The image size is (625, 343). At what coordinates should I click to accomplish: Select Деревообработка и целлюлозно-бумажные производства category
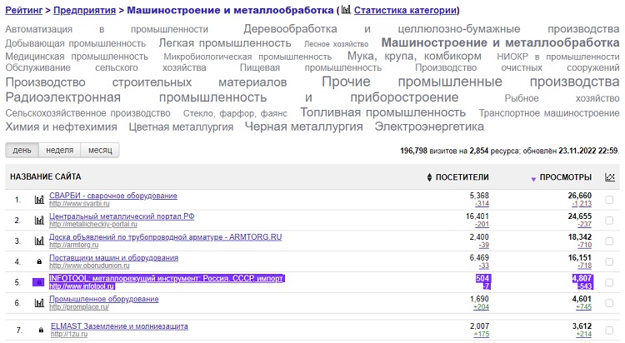pyautogui.click(x=432, y=28)
